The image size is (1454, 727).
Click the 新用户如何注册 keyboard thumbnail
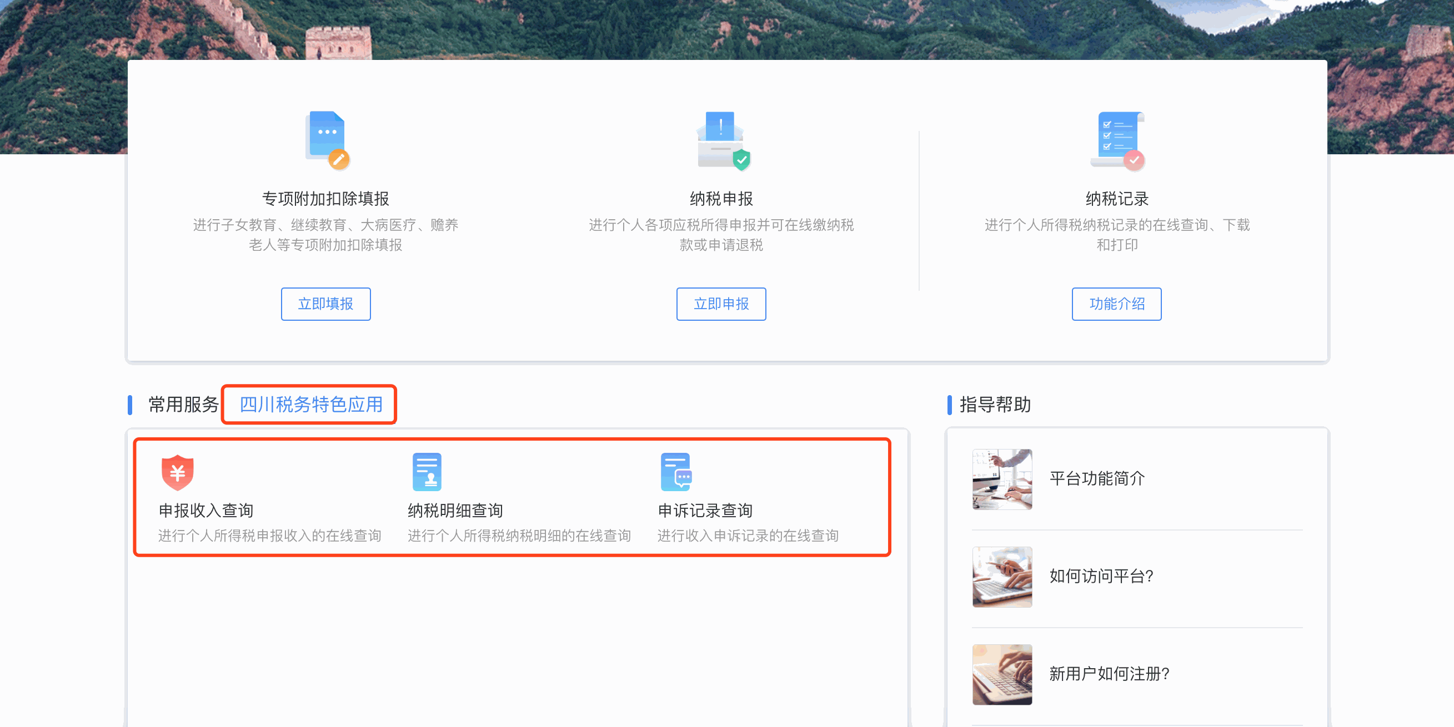coord(1002,674)
